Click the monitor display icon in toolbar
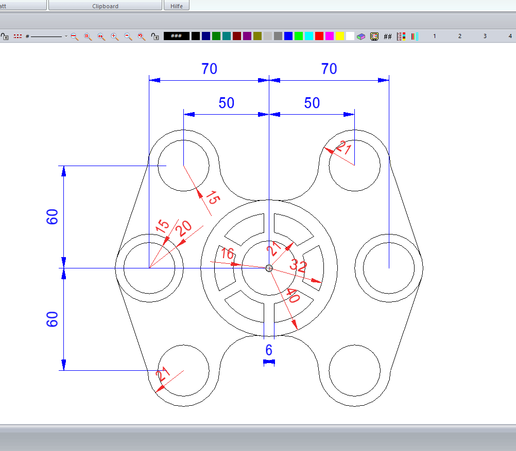The width and height of the screenshot is (516, 451). [x=374, y=37]
